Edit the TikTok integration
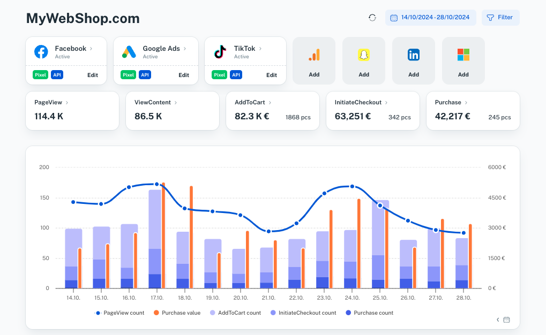Image resolution: width=546 pixels, height=335 pixels. click(x=272, y=75)
